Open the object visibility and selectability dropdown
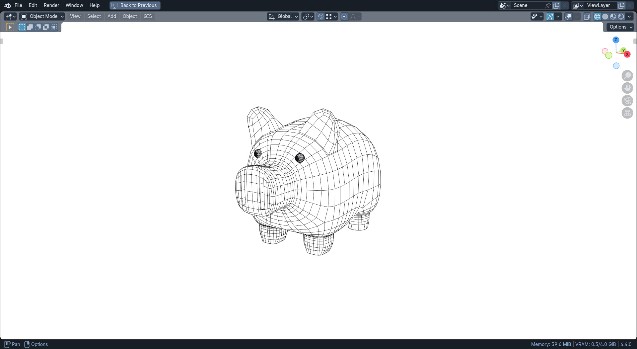The width and height of the screenshot is (637, 349). [x=537, y=16]
